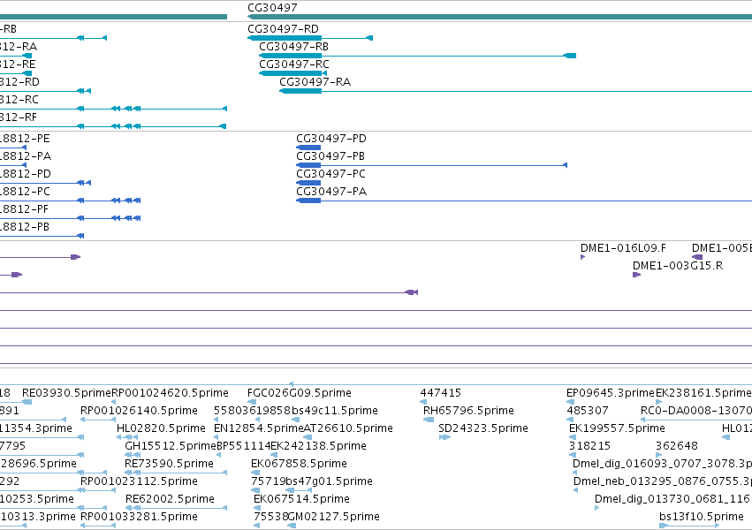Click the RP001033281.5prime EST label
752x530 pixels.
[x=139, y=517]
